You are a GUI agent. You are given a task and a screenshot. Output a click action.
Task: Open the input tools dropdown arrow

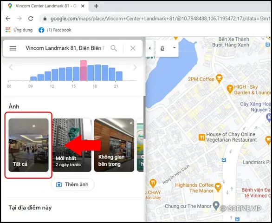click(x=175, y=48)
